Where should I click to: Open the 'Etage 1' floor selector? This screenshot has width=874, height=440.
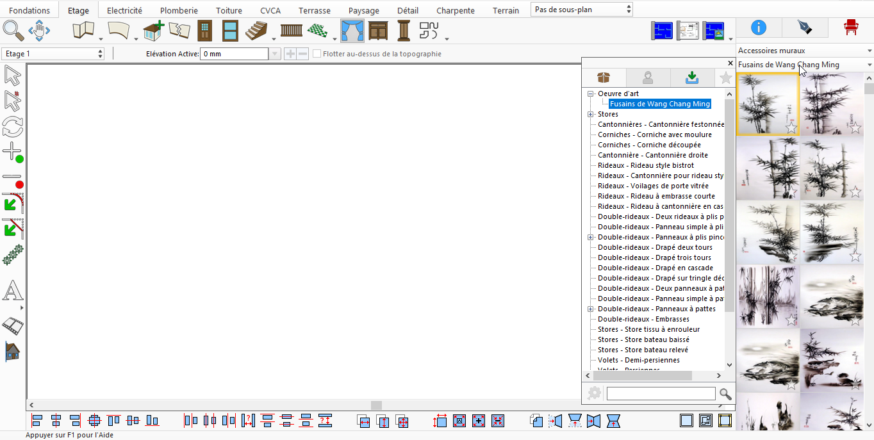(53, 54)
